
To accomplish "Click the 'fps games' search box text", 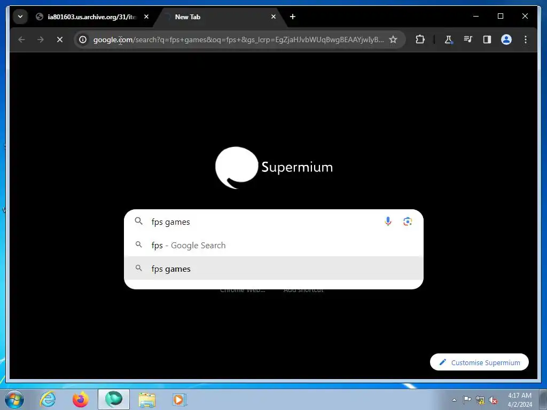I will click(x=170, y=222).
